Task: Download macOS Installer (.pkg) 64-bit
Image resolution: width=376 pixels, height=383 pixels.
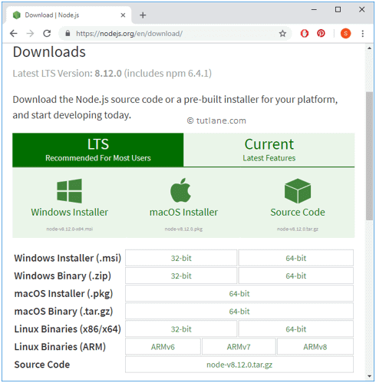Action: [x=239, y=293]
